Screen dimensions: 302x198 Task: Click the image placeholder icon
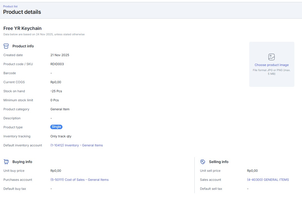(x=271, y=57)
